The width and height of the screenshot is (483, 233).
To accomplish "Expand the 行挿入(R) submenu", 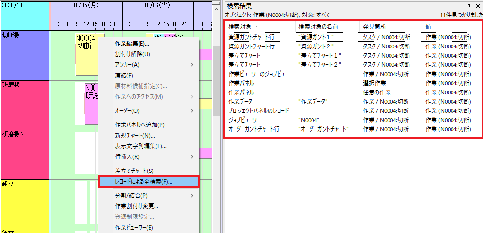I will click(148, 156).
